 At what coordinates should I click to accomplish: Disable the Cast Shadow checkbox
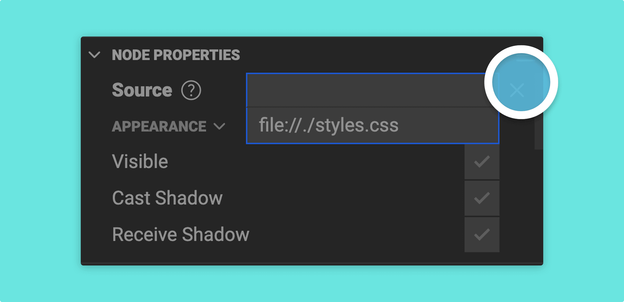[x=482, y=198]
